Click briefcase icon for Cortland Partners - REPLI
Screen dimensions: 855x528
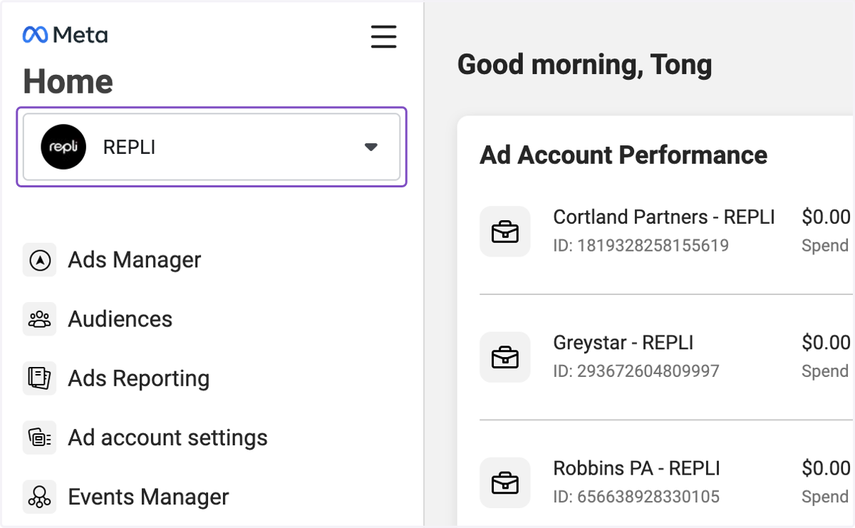click(505, 232)
